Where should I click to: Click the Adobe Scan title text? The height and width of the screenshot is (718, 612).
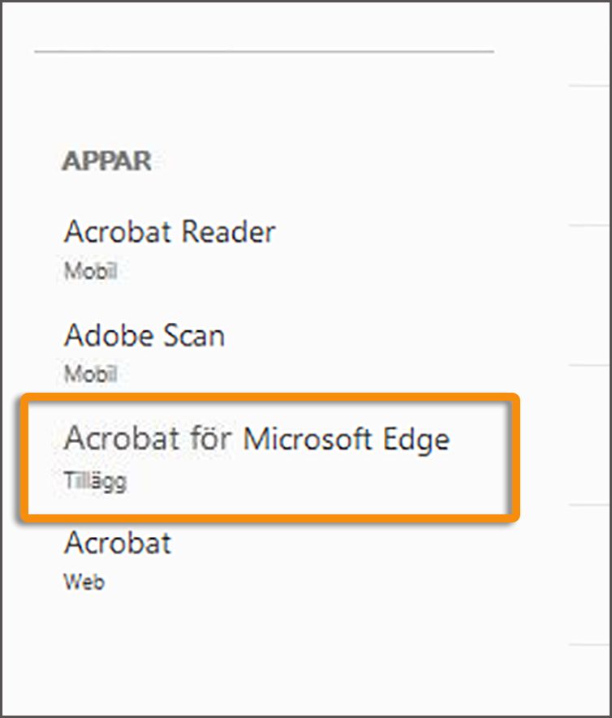coord(145,335)
